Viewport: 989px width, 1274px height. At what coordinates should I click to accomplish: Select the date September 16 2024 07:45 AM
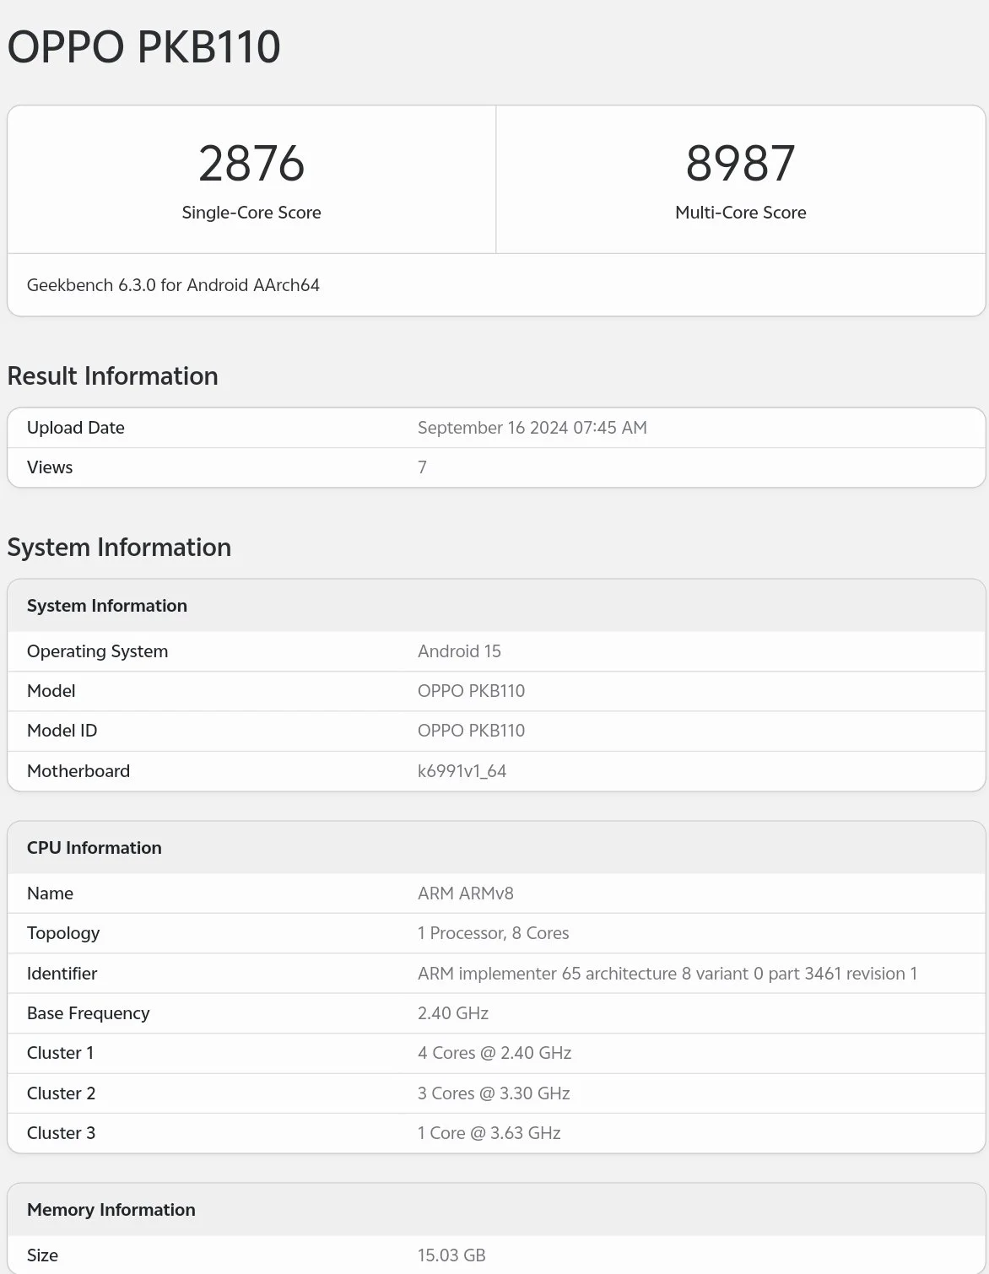click(x=532, y=428)
